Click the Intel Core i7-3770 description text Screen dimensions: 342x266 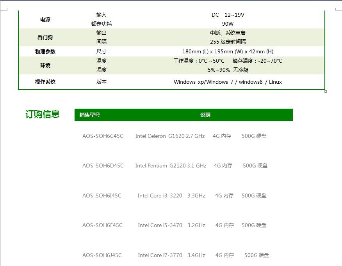pos(171,255)
